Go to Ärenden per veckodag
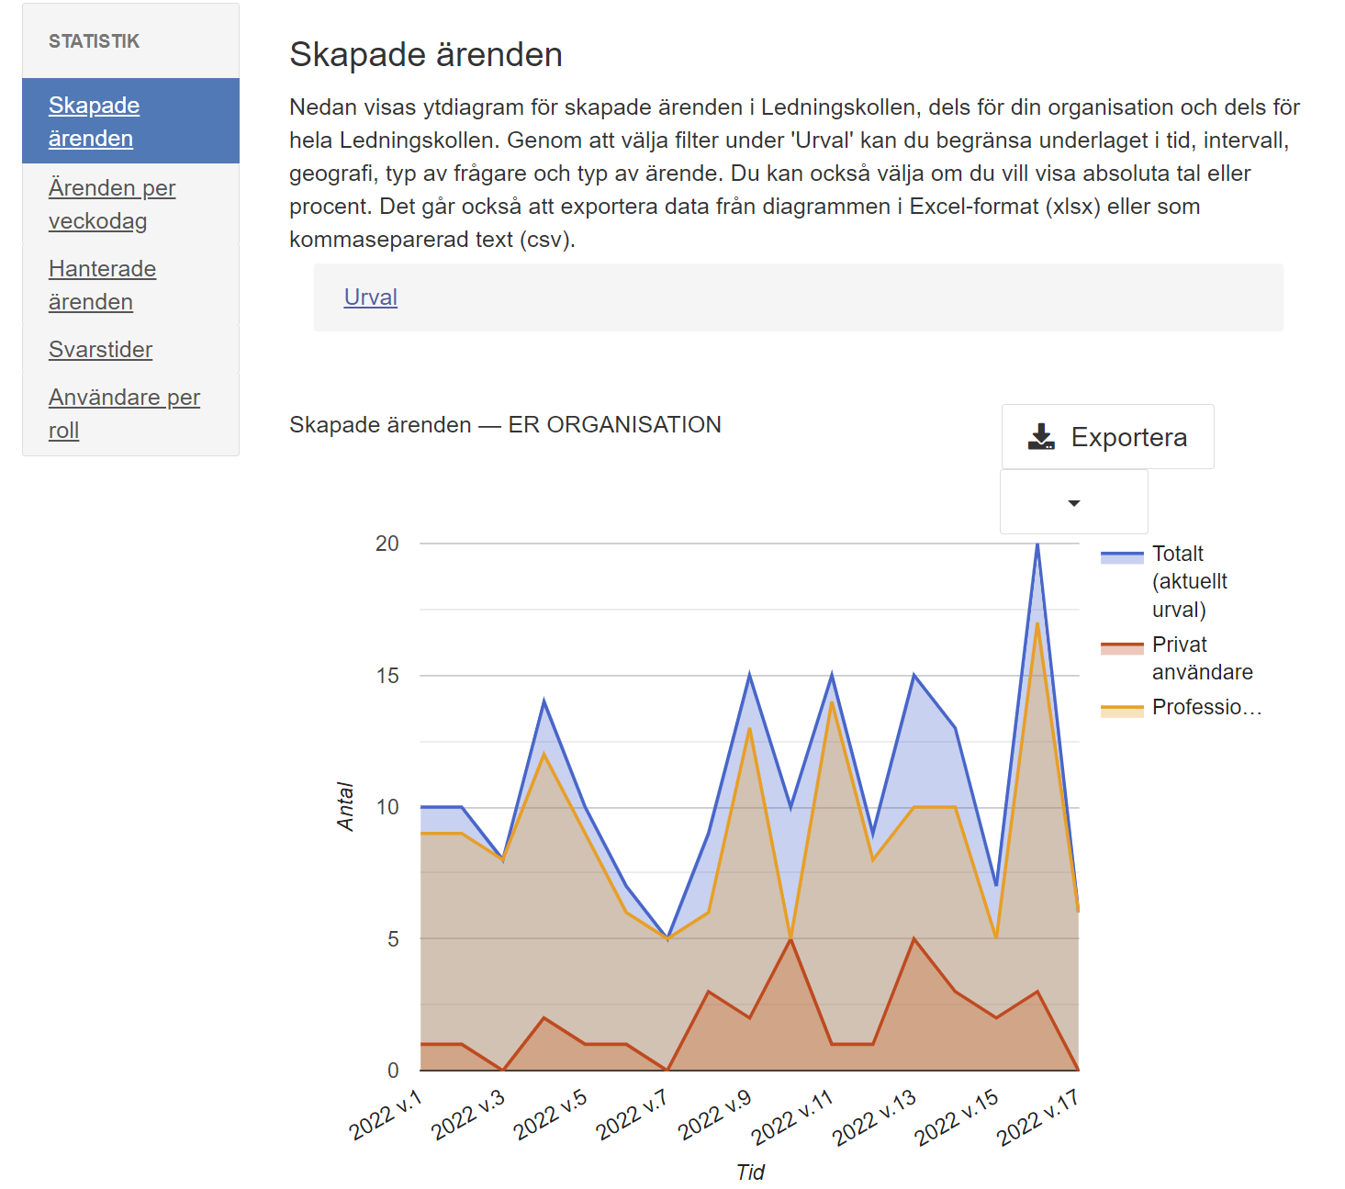 click(x=111, y=204)
